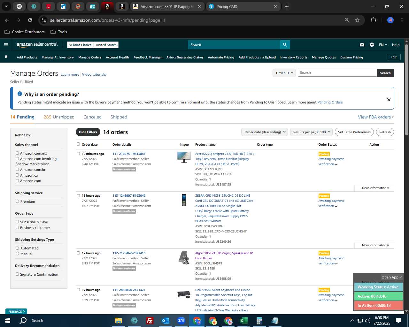Open Automate Pricing in favorites bar
Screen dimensions: 409x327
click(221, 57)
